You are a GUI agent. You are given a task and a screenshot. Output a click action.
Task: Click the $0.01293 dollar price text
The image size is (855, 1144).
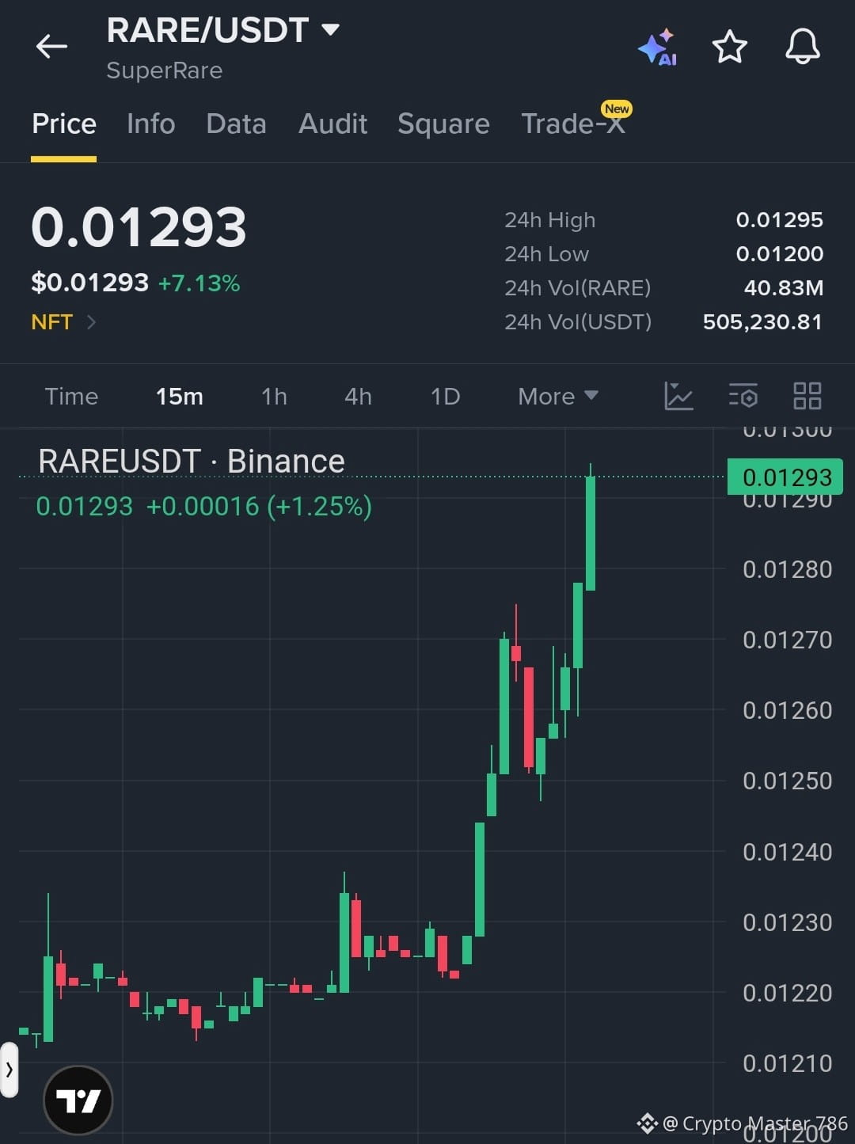click(x=89, y=283)
